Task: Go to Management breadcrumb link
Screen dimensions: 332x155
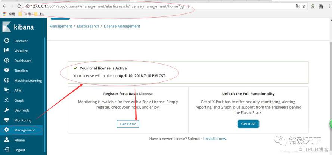Action: click(61, 26)
